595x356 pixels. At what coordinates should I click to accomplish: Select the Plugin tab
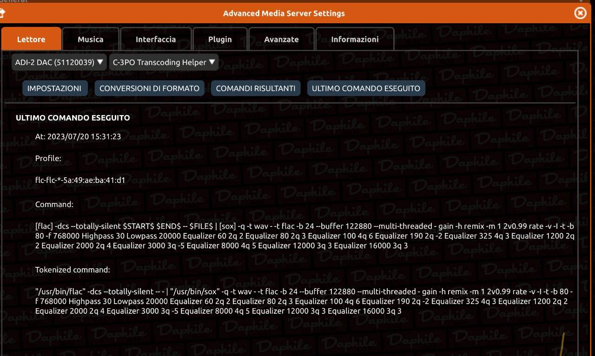(220, 39)
